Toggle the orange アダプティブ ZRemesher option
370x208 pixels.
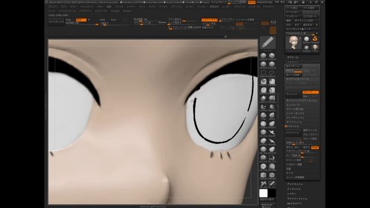(314, 147)
